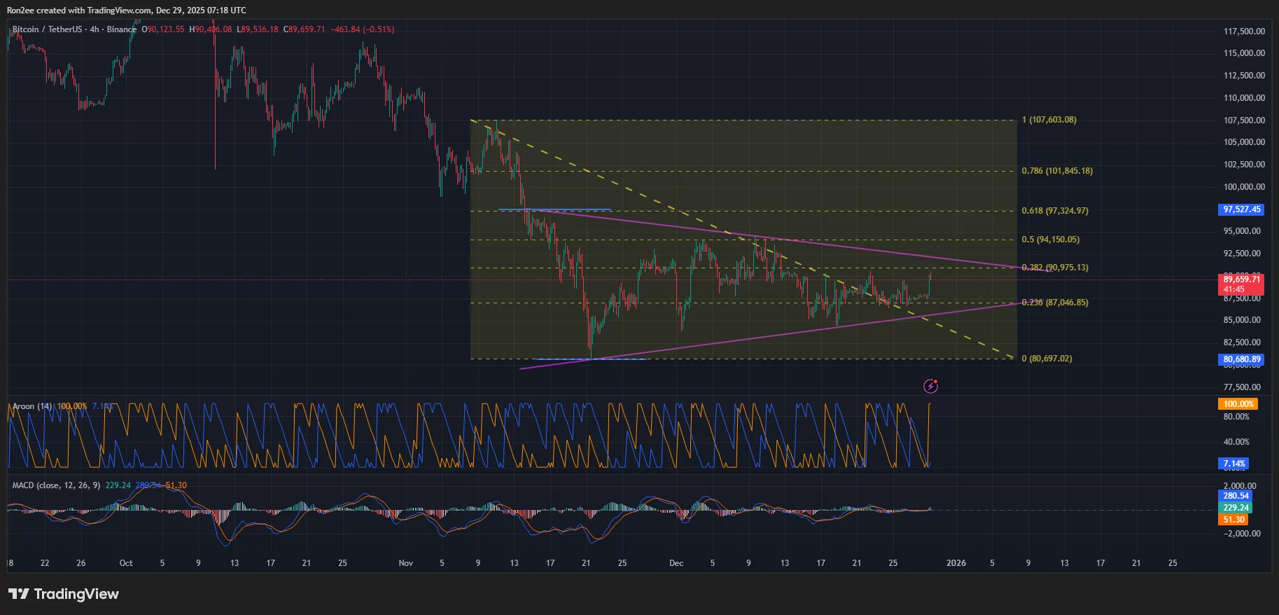Click the Nov label on time axis

(405, 563)
